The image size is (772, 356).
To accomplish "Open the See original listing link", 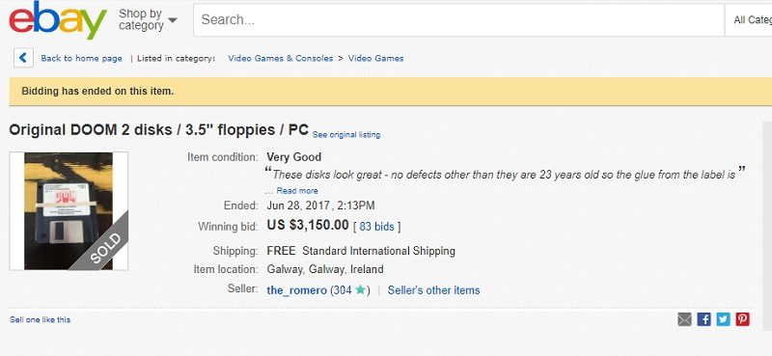I will pyautogui.click(x=346, y=134).
